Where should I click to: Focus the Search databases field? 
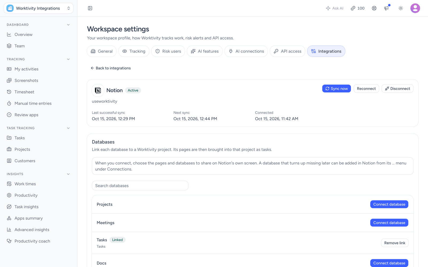(x=140, y=186)
